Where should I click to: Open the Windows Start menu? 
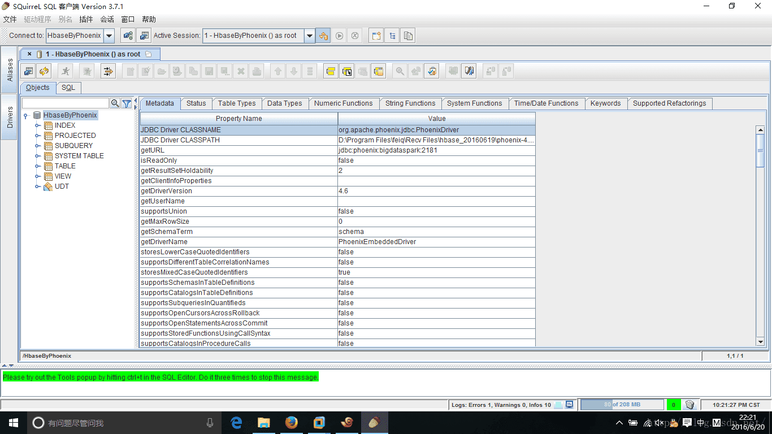point(14,423)
